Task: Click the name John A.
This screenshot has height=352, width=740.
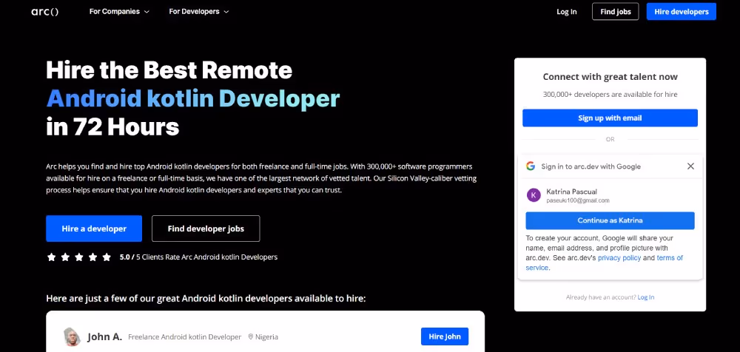Action: coord(105,337)
